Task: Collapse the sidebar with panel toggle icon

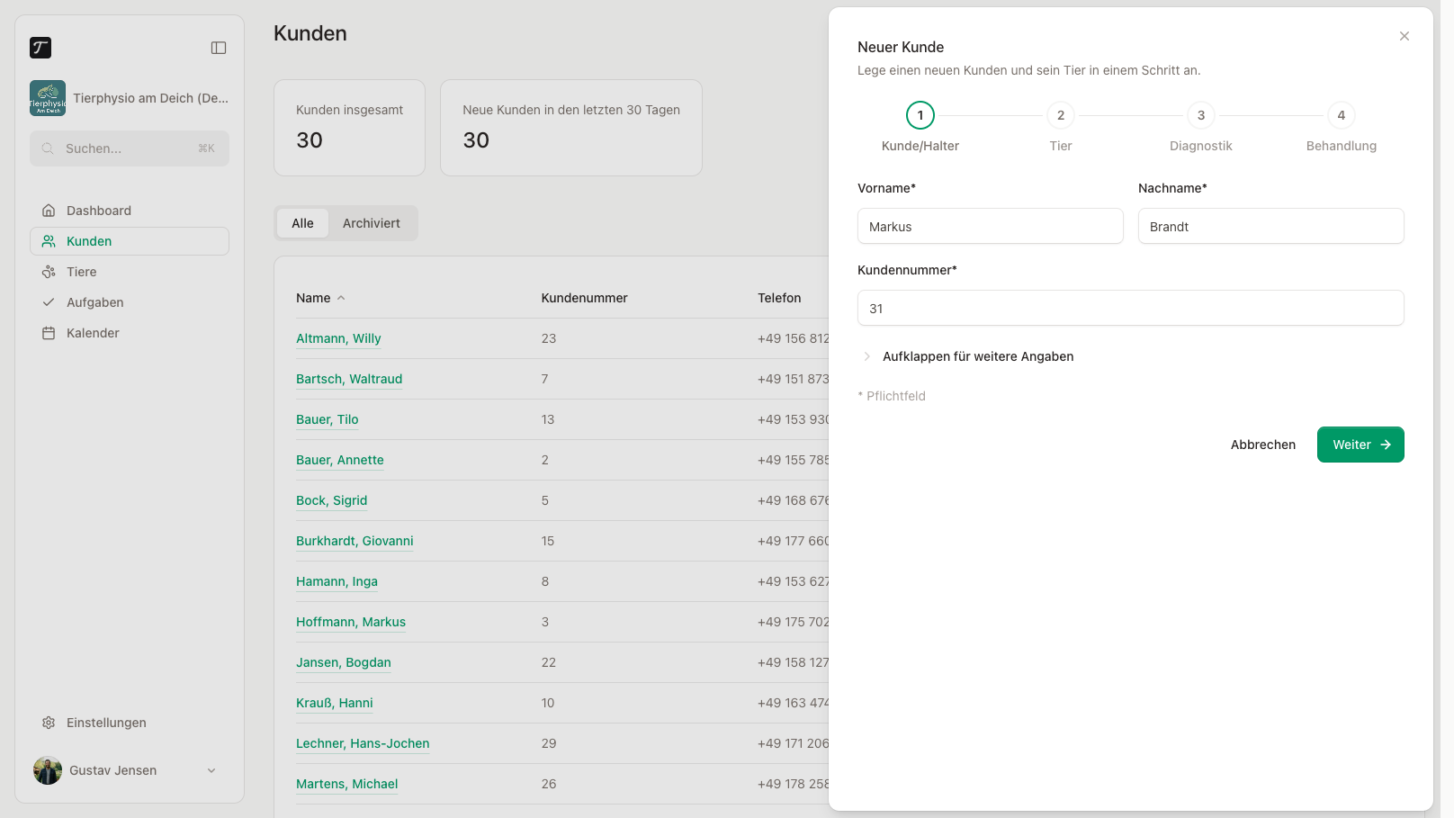Action: point(219,48)
